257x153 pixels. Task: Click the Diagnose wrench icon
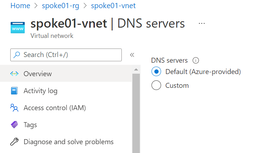[14, 142]
